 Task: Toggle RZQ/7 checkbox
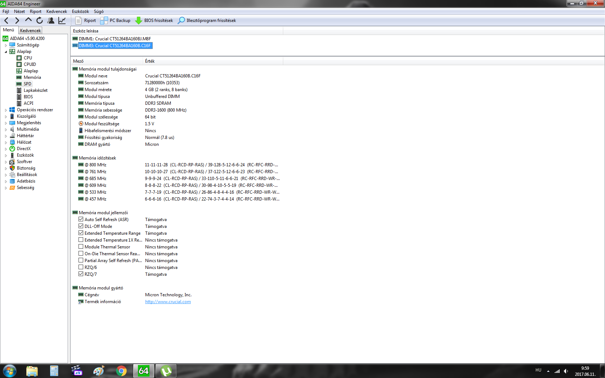pos(81,274)
